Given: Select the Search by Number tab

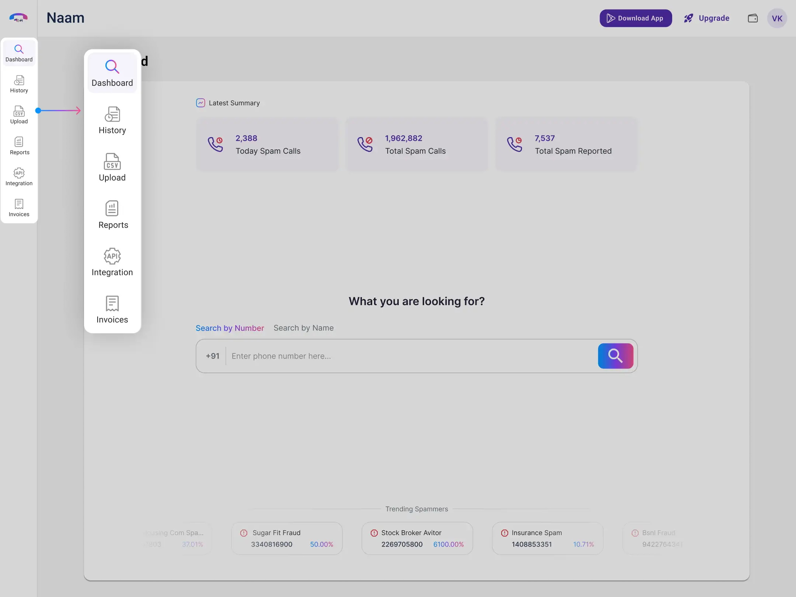Looking at the screenshot, I should click(229, 328).
